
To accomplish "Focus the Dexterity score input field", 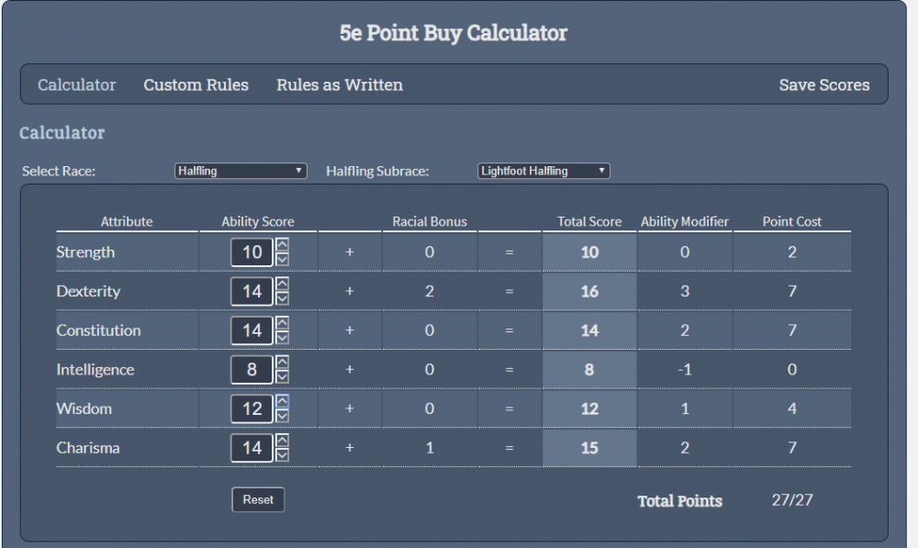I will tap(252, 292).
